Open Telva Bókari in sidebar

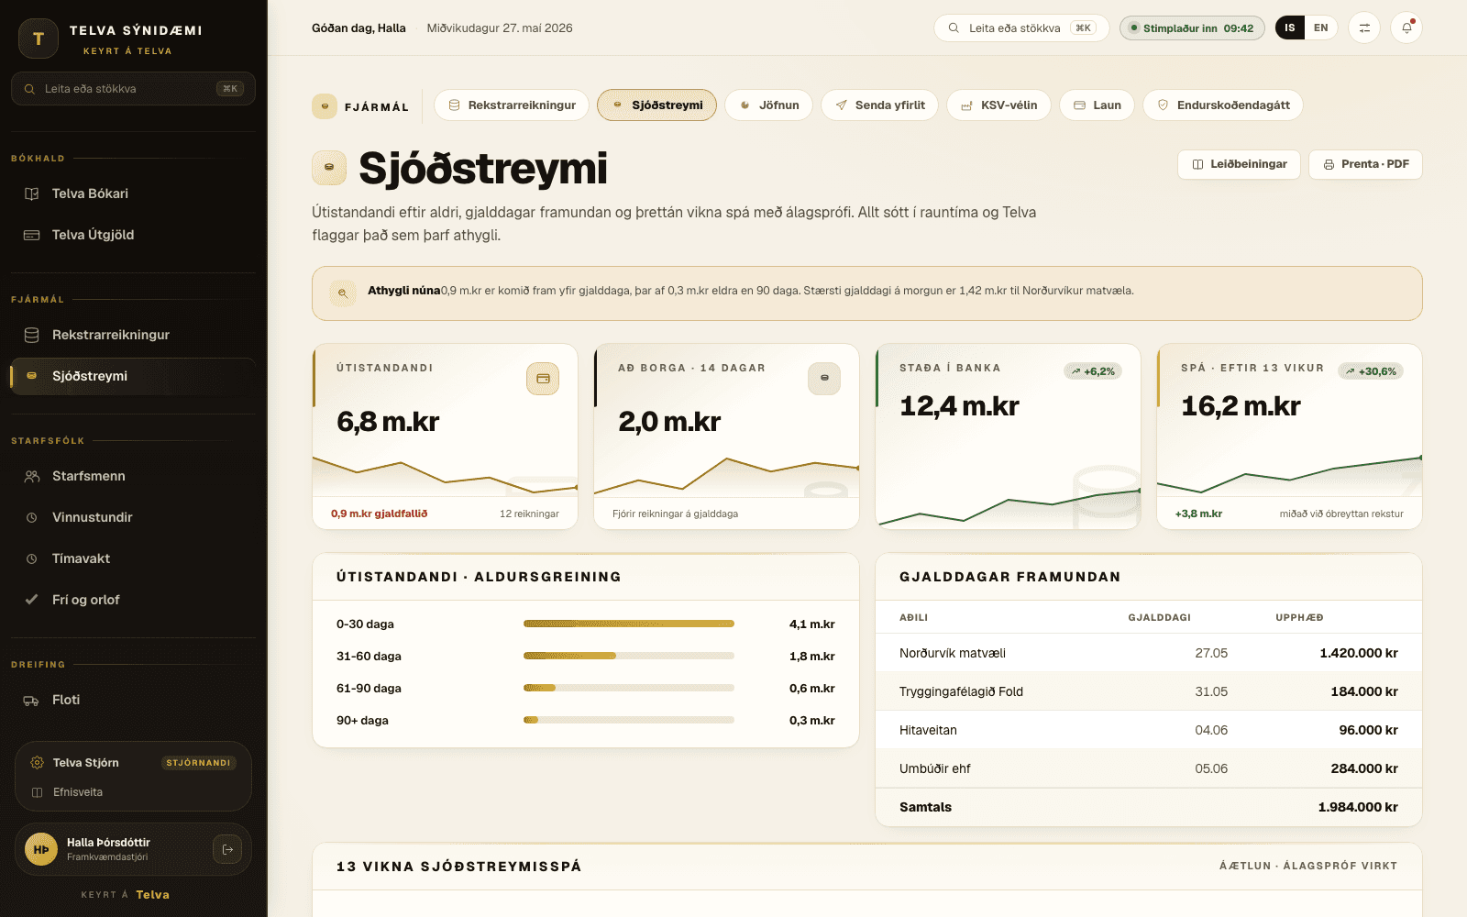point(133,193)
